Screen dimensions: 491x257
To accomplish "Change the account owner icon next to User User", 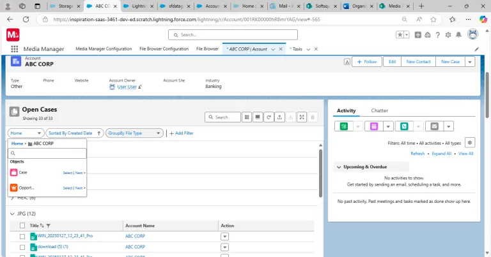I will [x=140, y=87].
